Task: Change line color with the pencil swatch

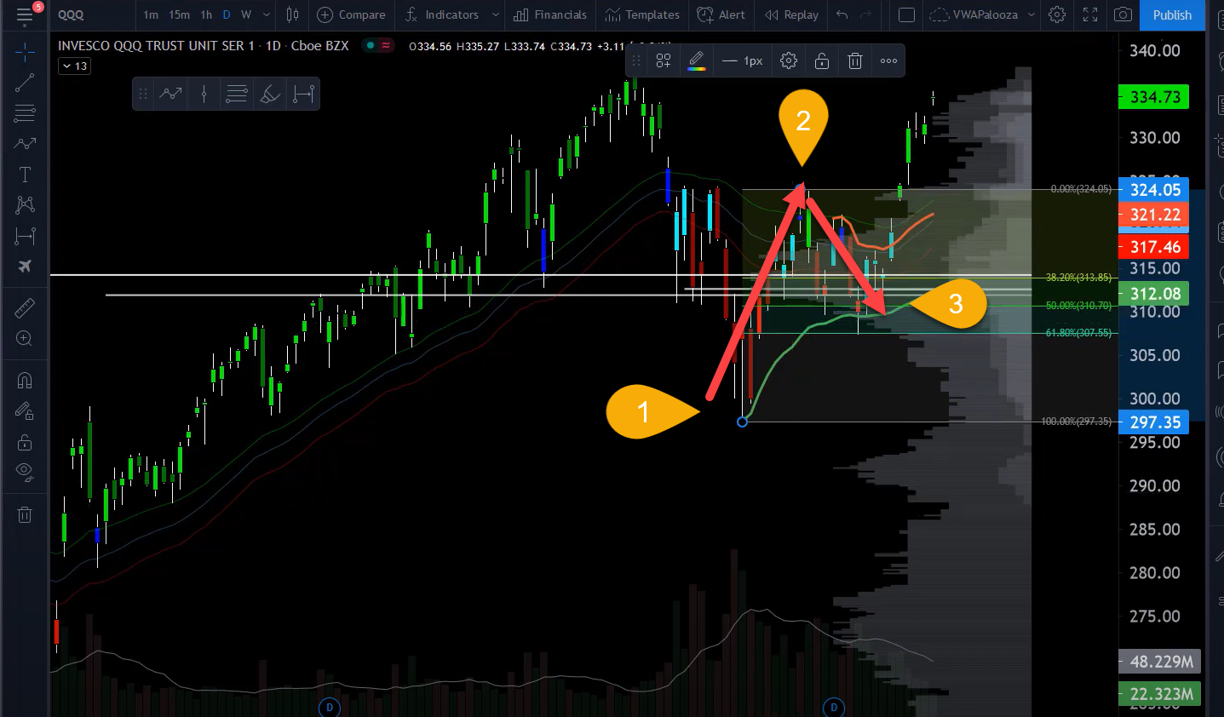Action: pyautogui.click(x=697, y=60)
